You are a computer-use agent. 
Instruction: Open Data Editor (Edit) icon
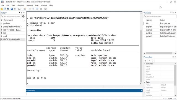click(30, 9)
